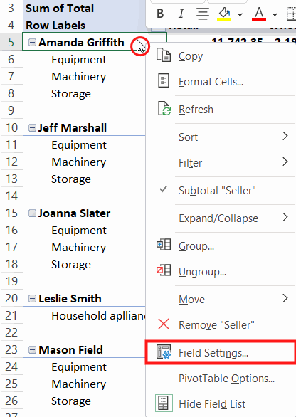
Task: Hide Field List
Action: click(x=220, y=403)
